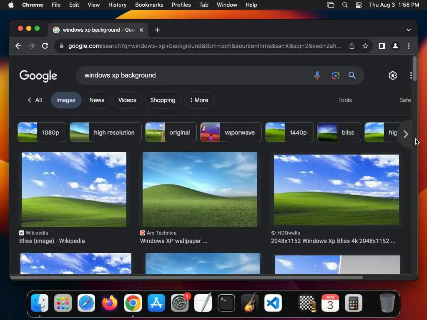
Task: Close the windows xp background tab
Action: click(x=141, y=30)
